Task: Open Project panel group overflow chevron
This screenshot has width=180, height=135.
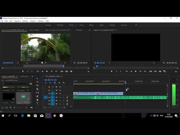Action: tap(32, 76)
